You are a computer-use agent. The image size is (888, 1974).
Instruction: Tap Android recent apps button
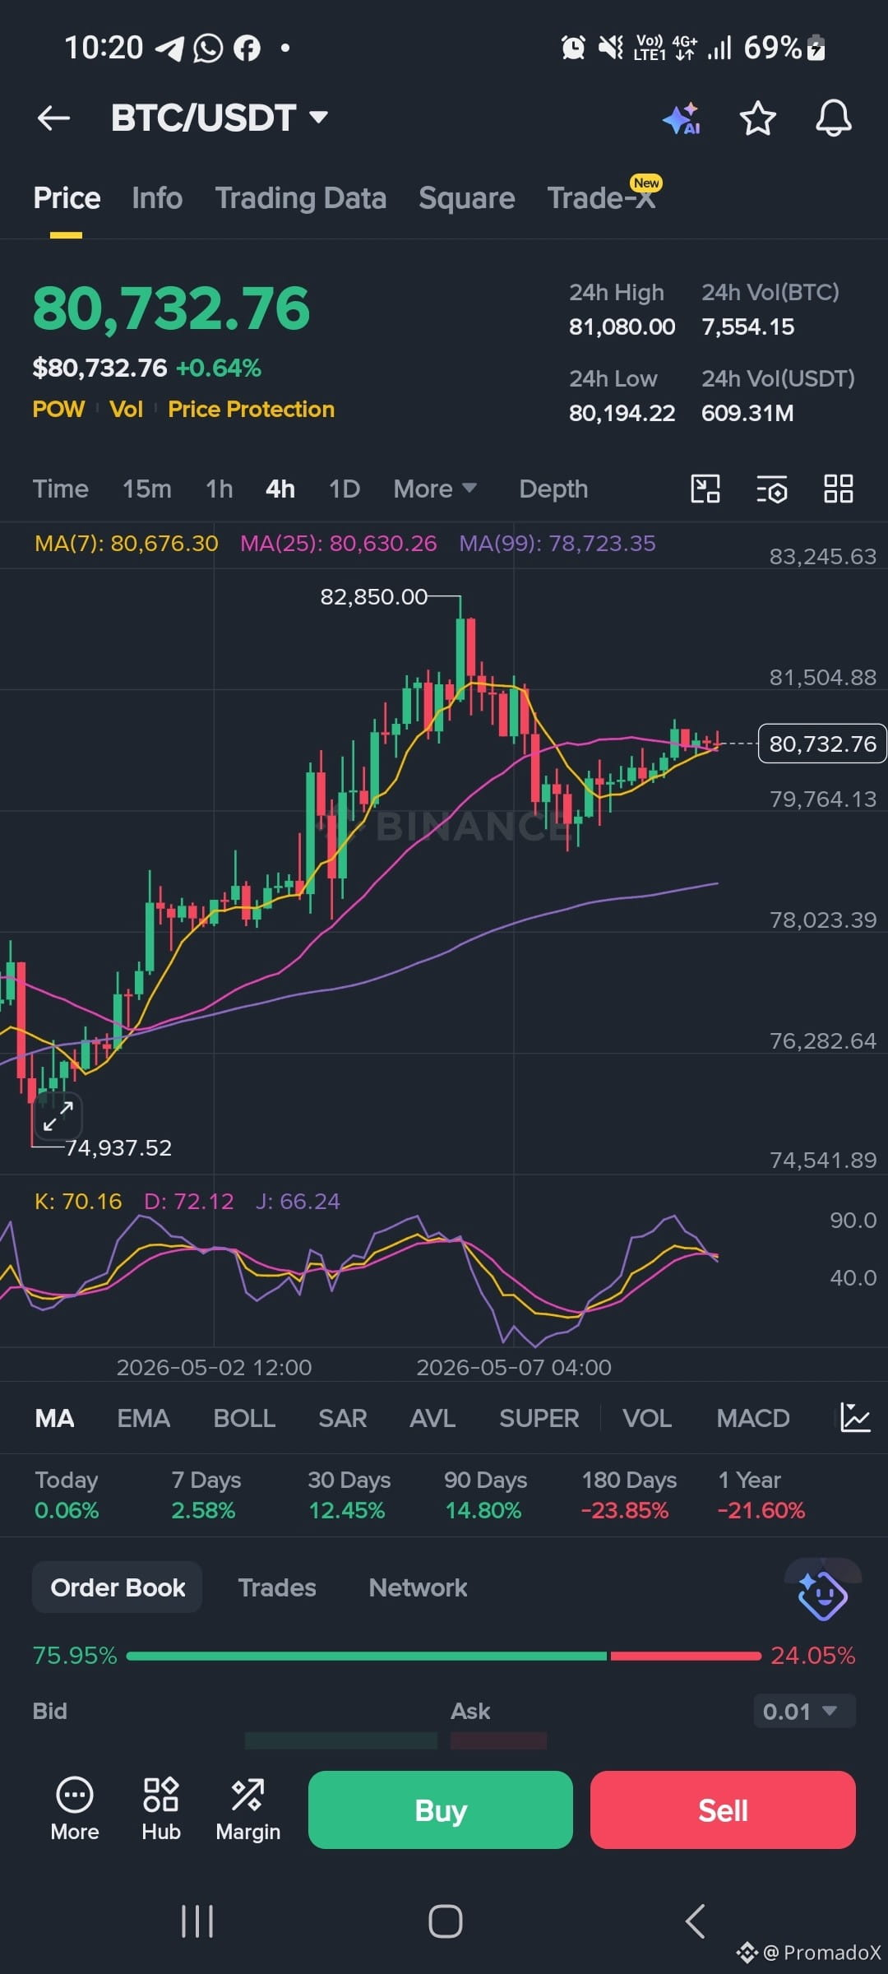tap(197, 1922)
